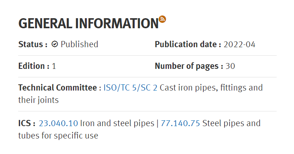Click the Published status text

coord(79,44)
